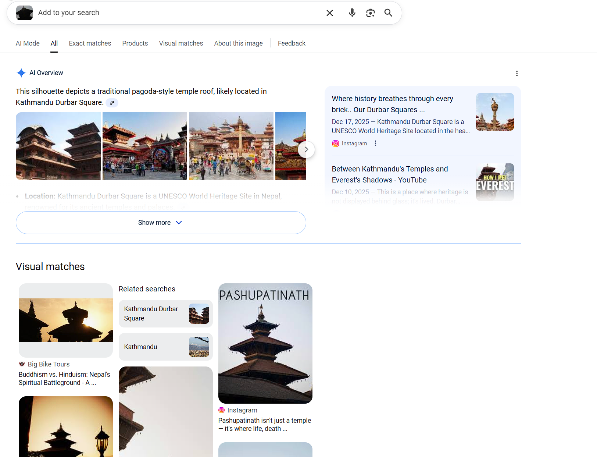Select the Kathmandu Durbar Square related search

click(x=165, y=313)
